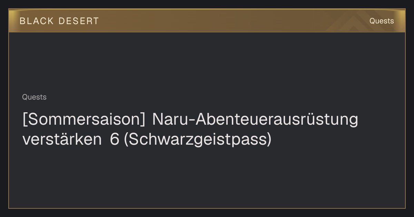The height and width of the screenshot is (217, 414).
Task: Open the Quests link in the gold header
Action: 382,21
